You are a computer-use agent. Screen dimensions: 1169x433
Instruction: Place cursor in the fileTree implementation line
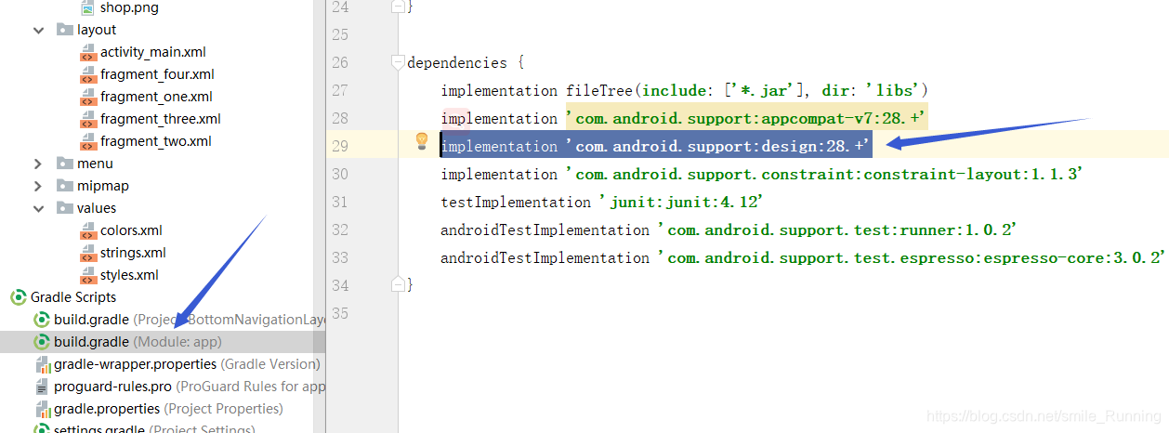[x=685, y=90]
